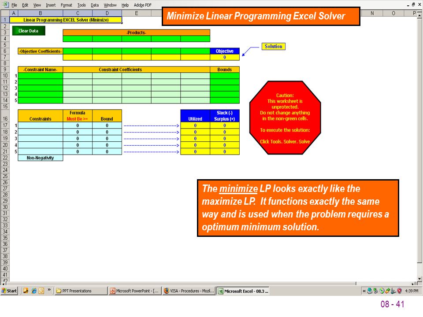Select the Objective value cell showing 0

click(224, 57)
